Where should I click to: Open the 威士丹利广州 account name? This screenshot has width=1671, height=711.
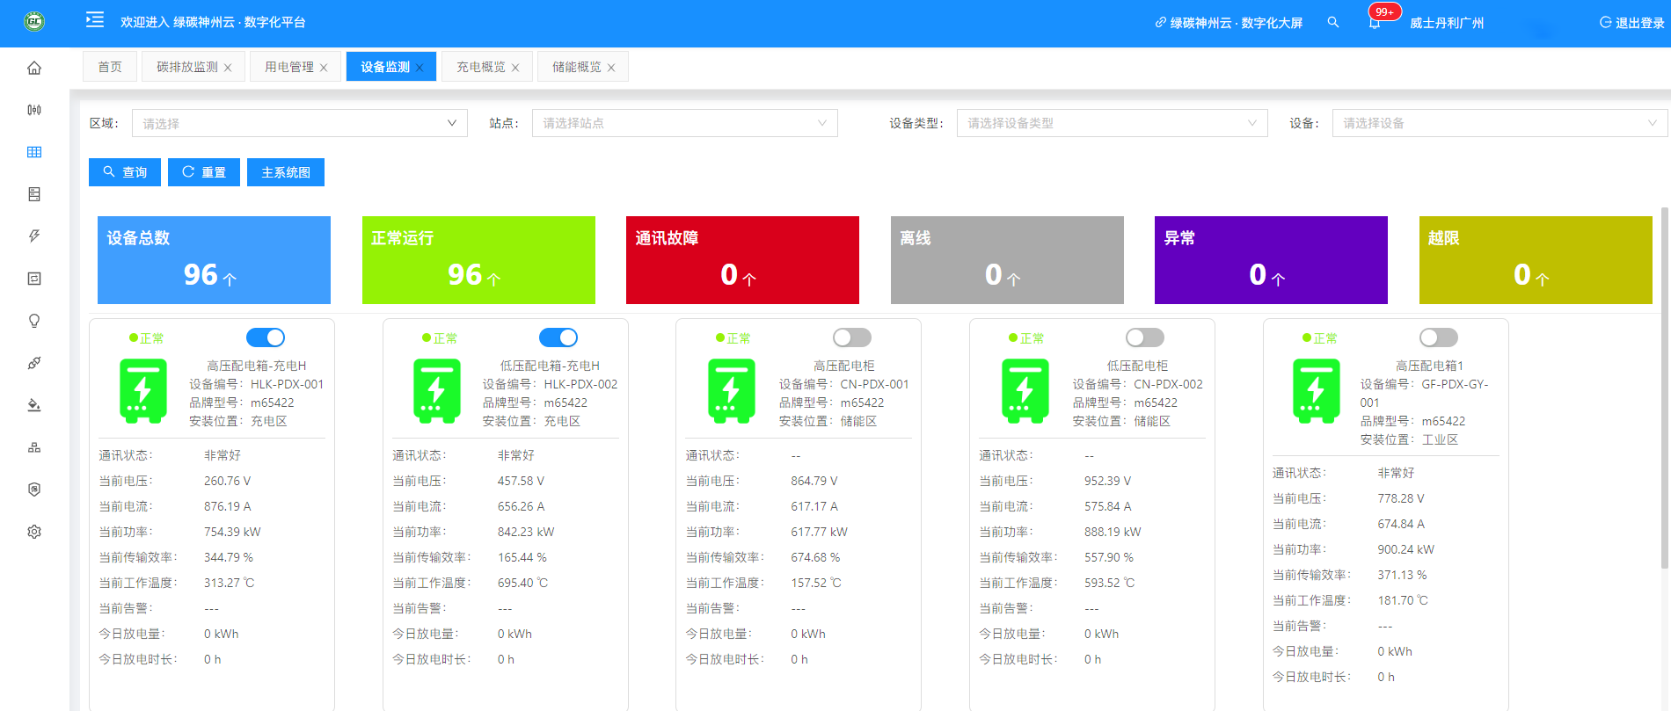(1447, 23)
